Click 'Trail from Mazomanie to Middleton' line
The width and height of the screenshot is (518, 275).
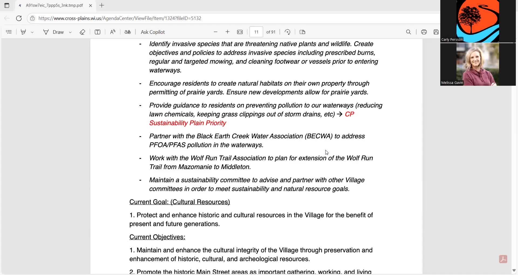pyautogui.click(x=200, y=167)
